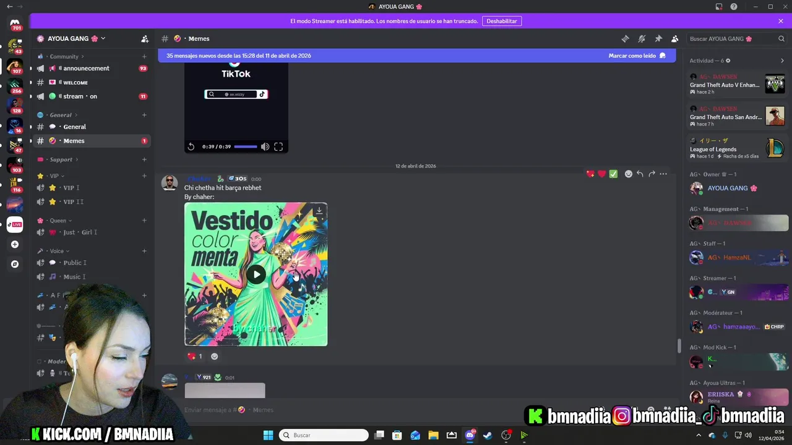
Task: Open the announecement channel
Action: (x=92, y=69)
